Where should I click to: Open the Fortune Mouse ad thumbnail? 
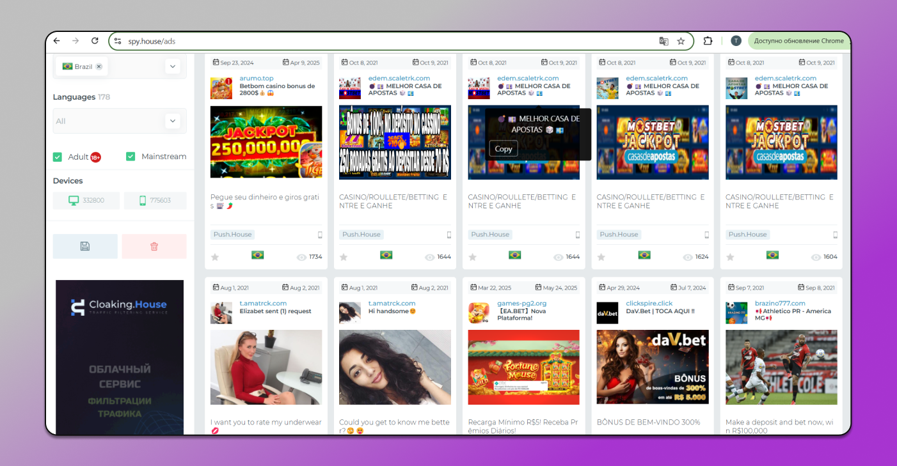[x=523, y=367]
